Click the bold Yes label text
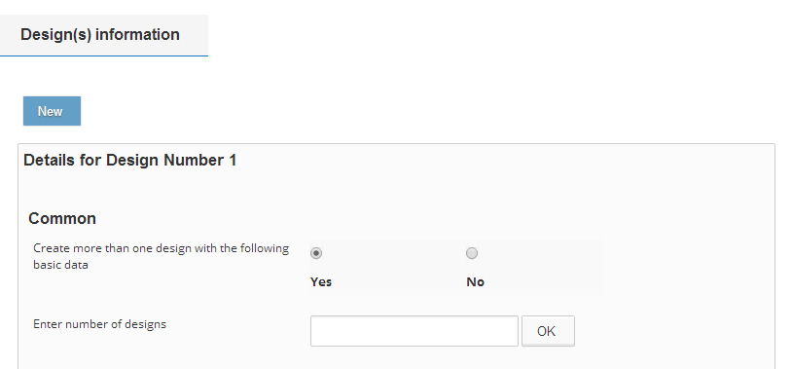Screen dimensions: 792x369 tap(321, 282)
